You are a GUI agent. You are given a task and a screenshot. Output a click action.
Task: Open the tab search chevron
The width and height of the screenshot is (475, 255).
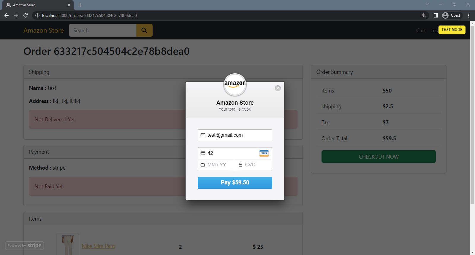(x=427, y=4)
